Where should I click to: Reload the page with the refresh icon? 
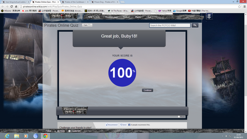(x=12, y=7)
